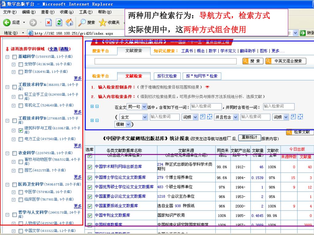This screenshot has width=314, height=235.
Task: Click the IE Forward arrow button
Action: click(x=33, y=22)
